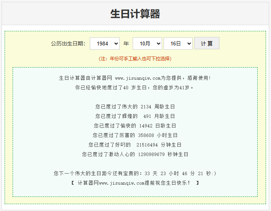Click the 生日计算器 page title
Viewport: 271px width, 211px height.
tap(135, 14)
